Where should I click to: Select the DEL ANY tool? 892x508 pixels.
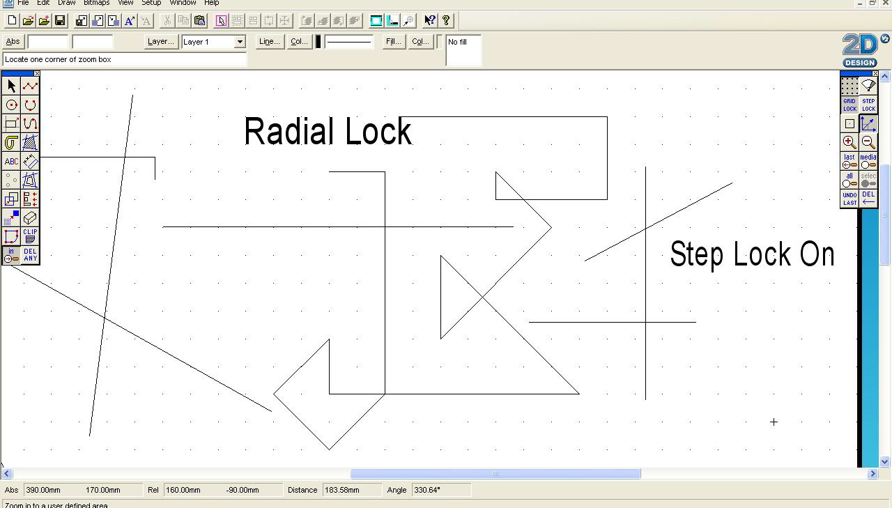pos(30,254)
